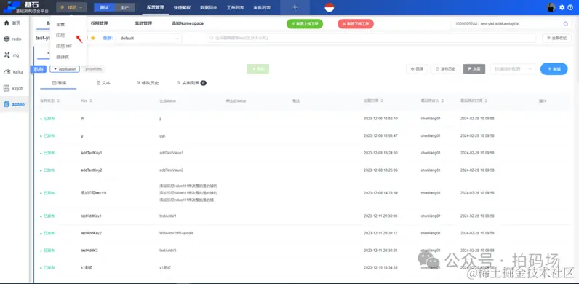Sort by the 创建时间 column arrows
Image resolution: width=579 pixels, height=284 pixels.
383,100
